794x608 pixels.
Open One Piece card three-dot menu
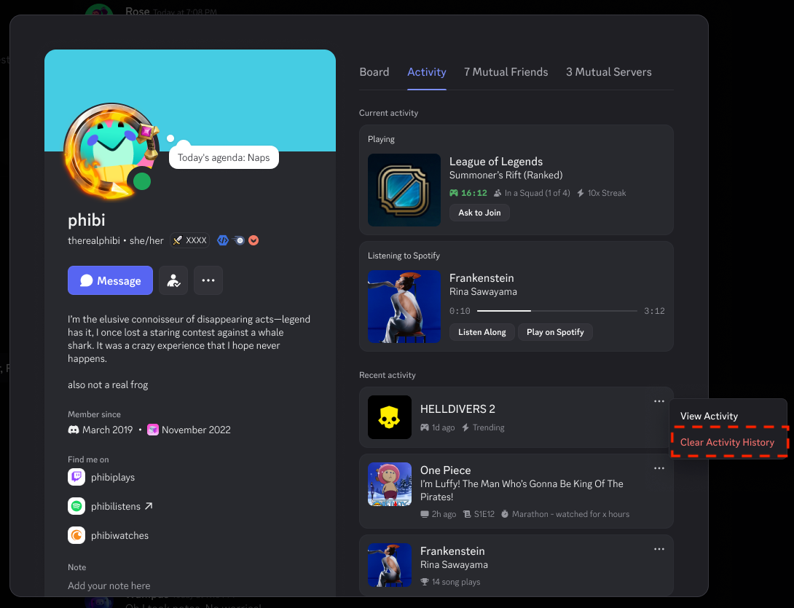(659, 468)
